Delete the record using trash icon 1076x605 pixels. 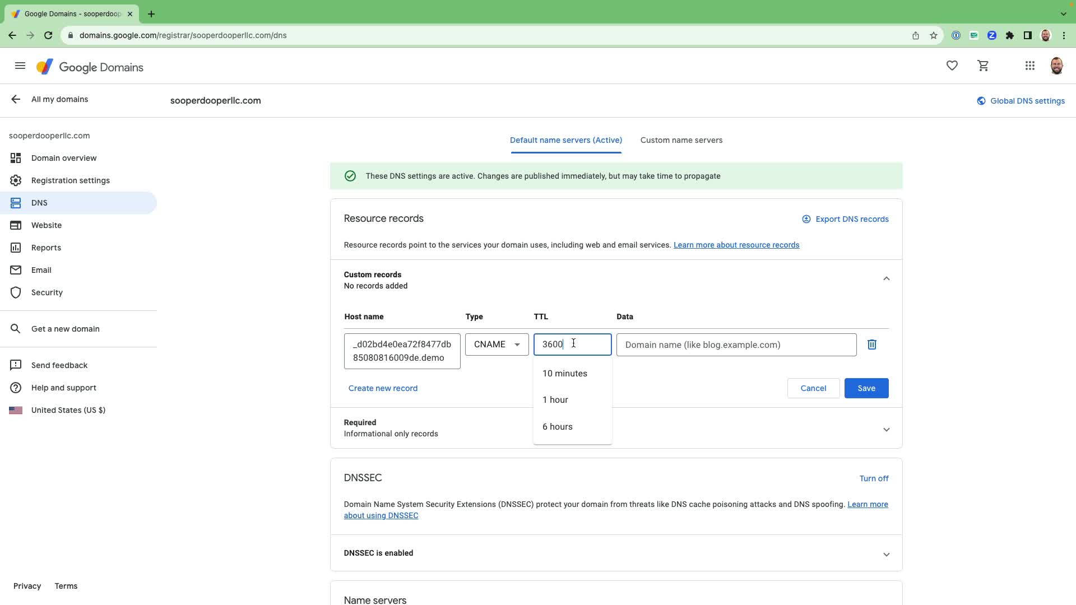[871, 345]
